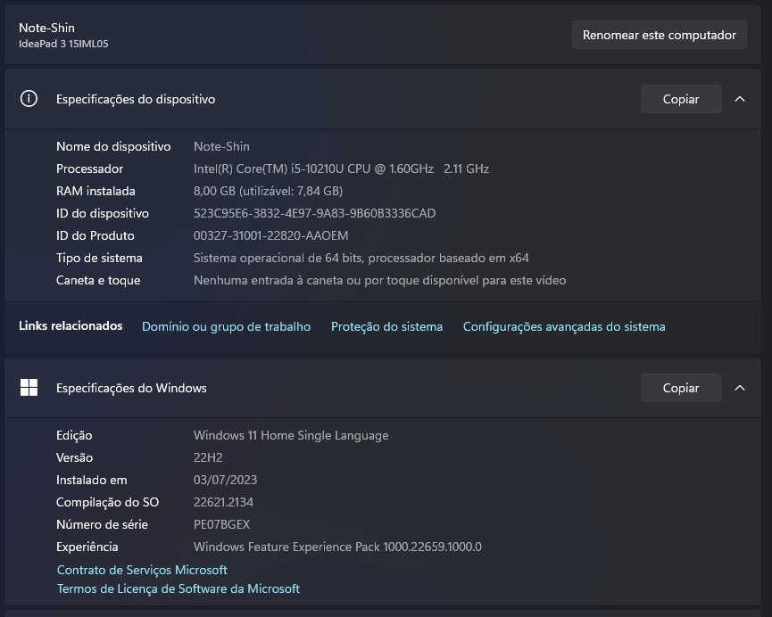
Task: Open the Proteção do sistema link
Action: coord(386,326)
